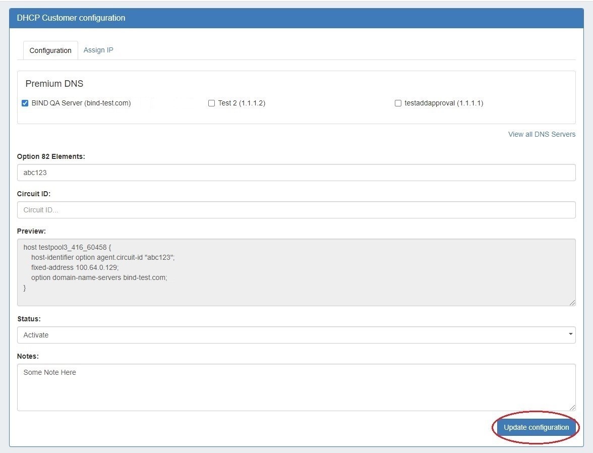The height and width of the screenshot is (453, 593).
Task: Focus the empty Circuit ID text field
Action: pyautogui.click(x=296, y=210)
